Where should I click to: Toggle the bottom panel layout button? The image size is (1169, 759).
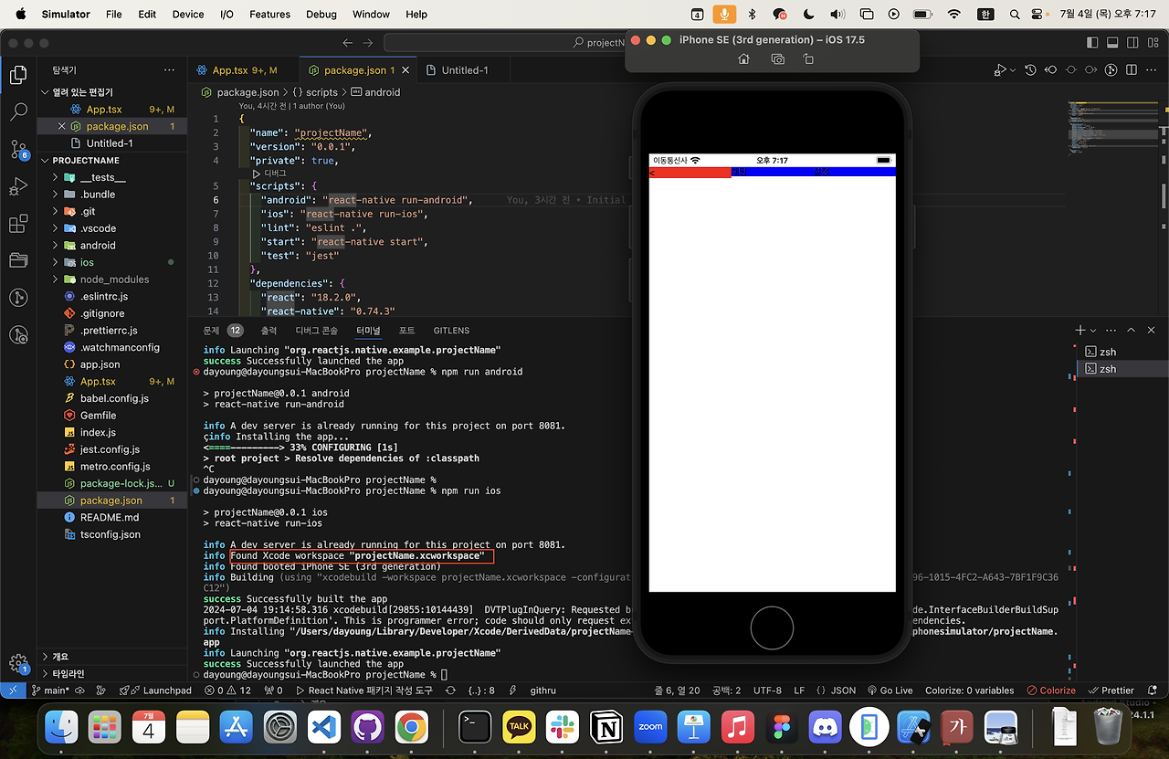1112,43
